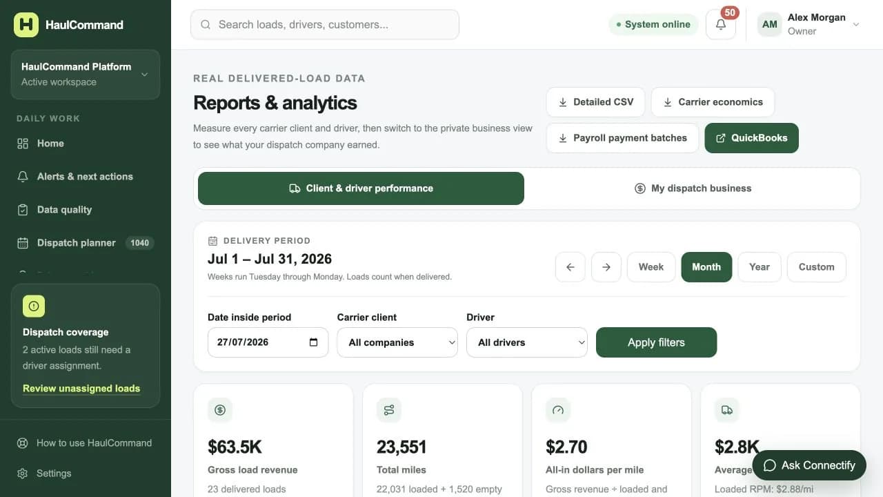Click the Alerts & next actions bell icon
This screenshot has width=883, height=497.
click(23, 177)
